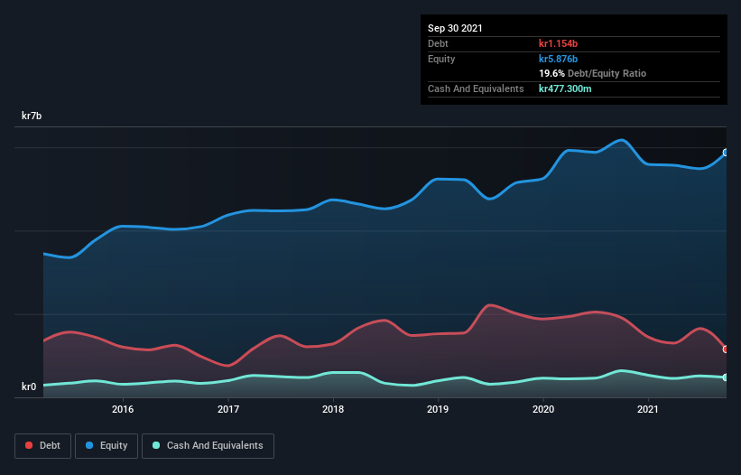Click the 2019 x-axis label
The height and width of the screenshot is (475, 741).
pos(438,409)
